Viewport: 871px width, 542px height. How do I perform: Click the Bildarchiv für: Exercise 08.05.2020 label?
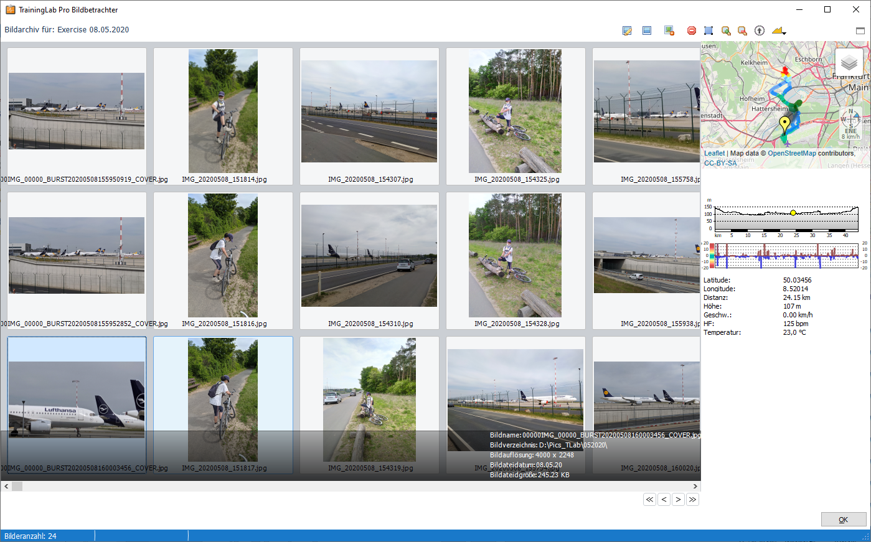coord(67,30)
